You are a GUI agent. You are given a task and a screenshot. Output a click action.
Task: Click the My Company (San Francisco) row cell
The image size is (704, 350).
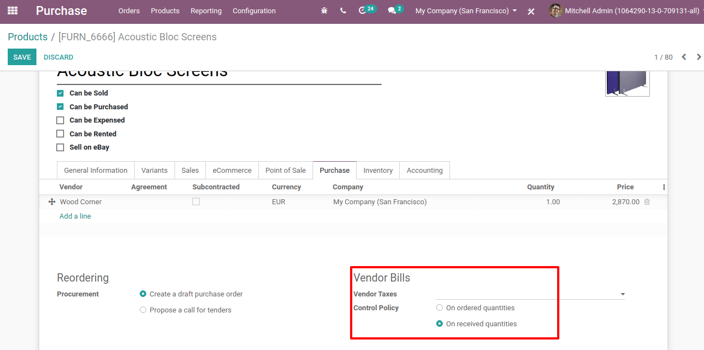coord(380,202)
